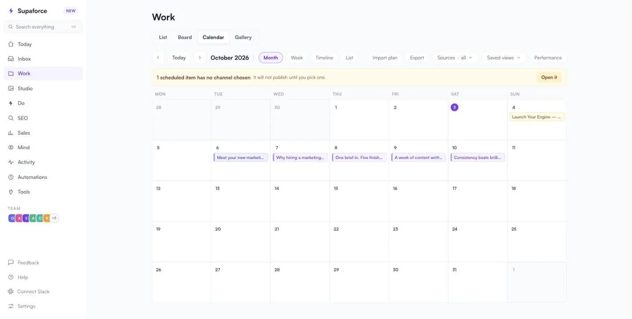The width and height of the screenshot is (632, 319).
Task: Open Automations via its clock icon
Action: coord(11,177)
